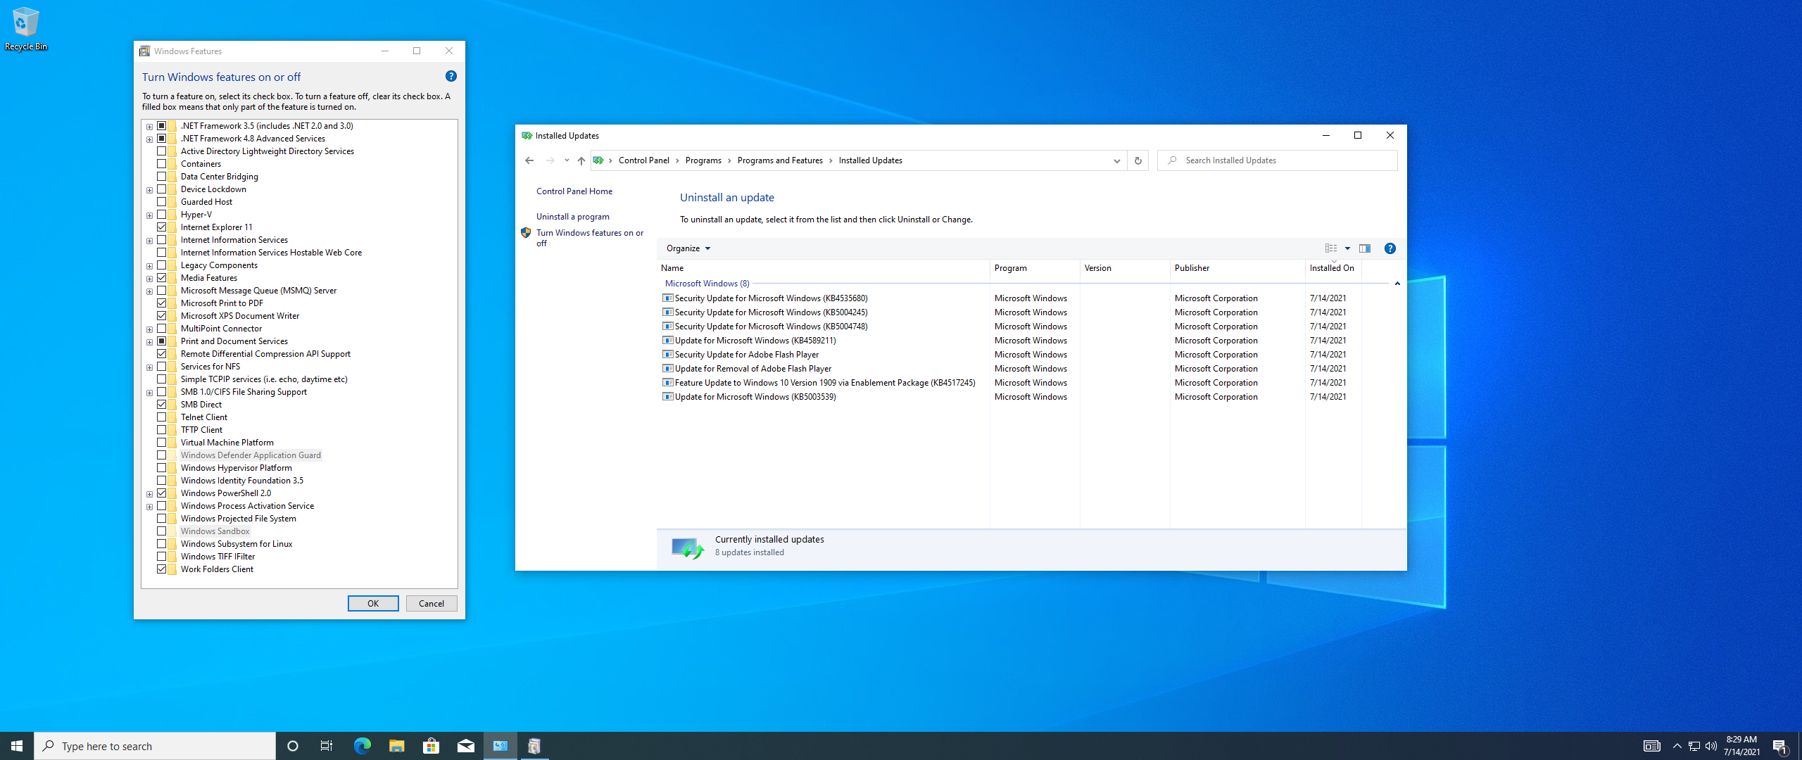The height and width of the screenshot is (760, 1802).
Task: Click the Control Panel taskbar icon
Action: pyautogui.click(x=500, y=746)
